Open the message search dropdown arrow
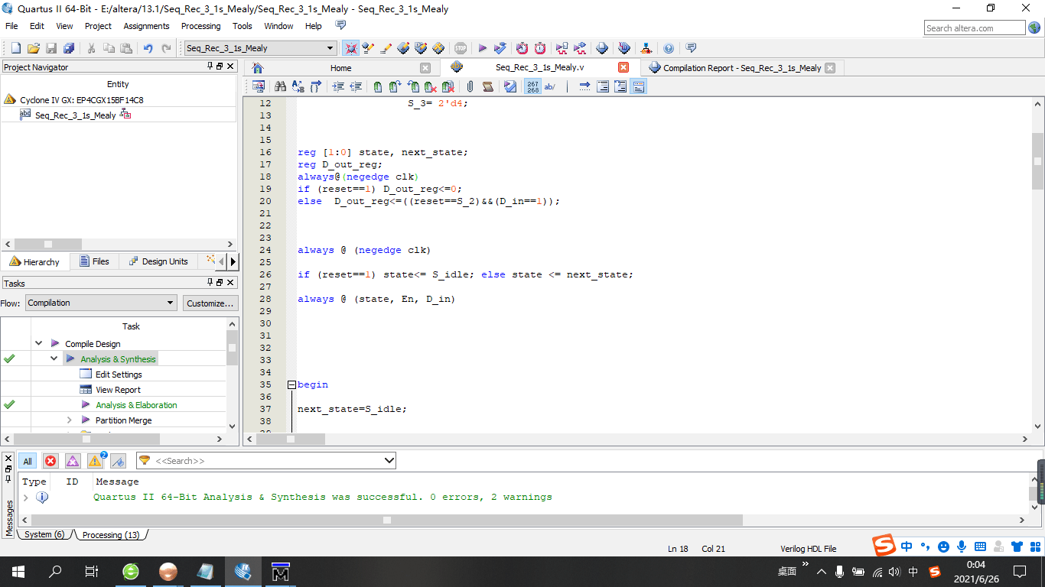The height and width of the screenshot is (587, 1045). tap(389, 461)
